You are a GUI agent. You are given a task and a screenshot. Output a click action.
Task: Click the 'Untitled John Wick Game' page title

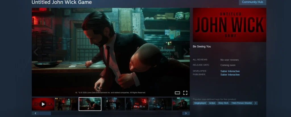(x=62, y=2)
